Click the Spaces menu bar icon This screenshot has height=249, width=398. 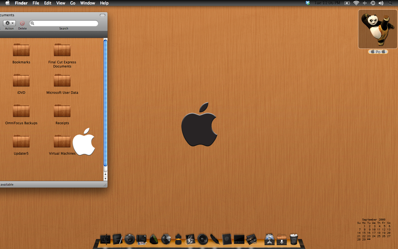point(365,3)
